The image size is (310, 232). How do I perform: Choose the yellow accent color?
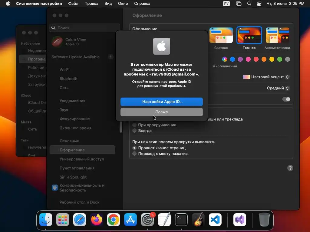(272, 59)
